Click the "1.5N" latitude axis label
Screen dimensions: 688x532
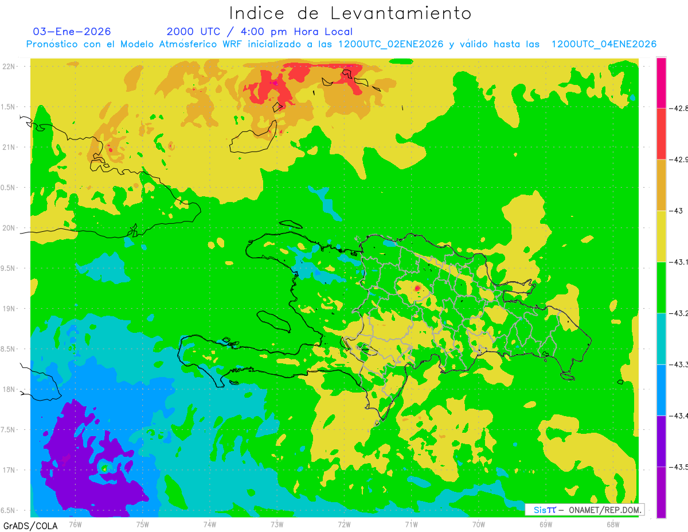9,107
